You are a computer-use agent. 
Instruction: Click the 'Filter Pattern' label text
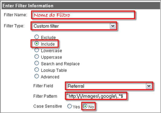pyautogui.click(x=45, y=96)
